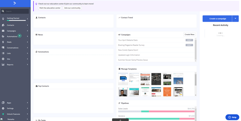241x121 pixels.
Task: Click the Sales Leads pipeline bar
Action: pyautogui.click(x=156, y=111)
